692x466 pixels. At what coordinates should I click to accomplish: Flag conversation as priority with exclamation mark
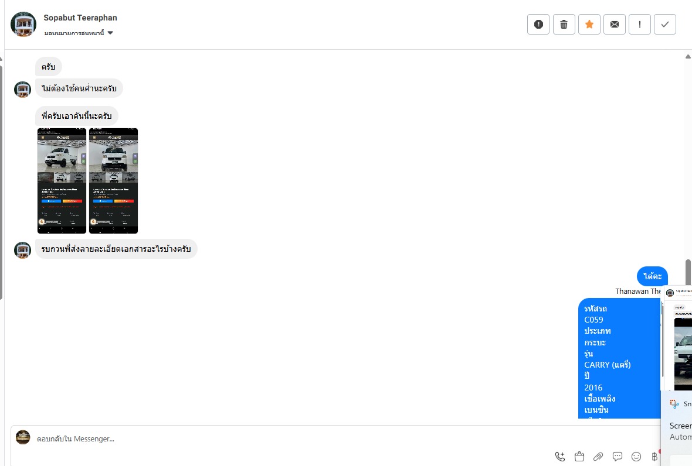pyautogui.click(x=639, y=24)
